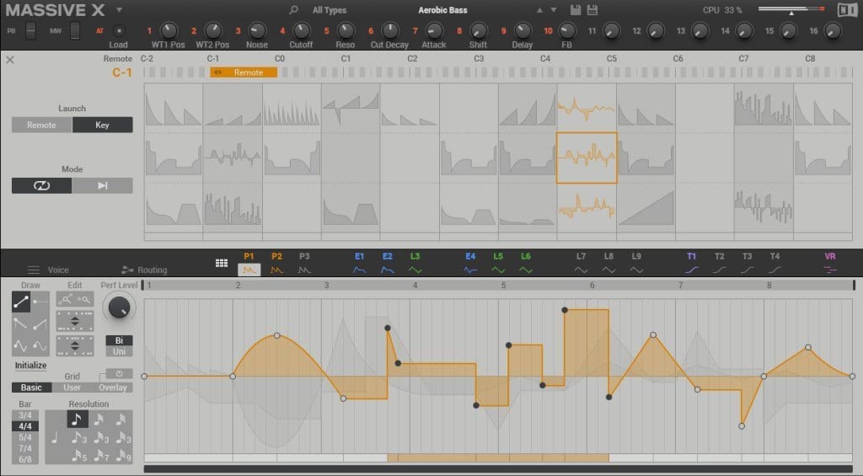Set launch mode to Key
The width and height of the screenshot is (863, 476).
click(x=102, y=125)
